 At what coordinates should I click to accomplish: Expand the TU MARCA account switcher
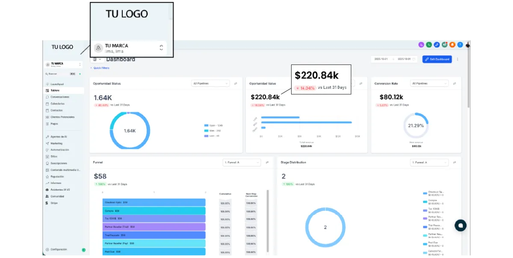(x=63, y=64)
